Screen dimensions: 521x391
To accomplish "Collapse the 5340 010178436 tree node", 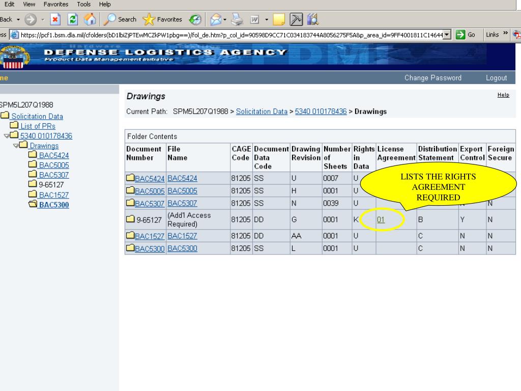I will (7, 136).
